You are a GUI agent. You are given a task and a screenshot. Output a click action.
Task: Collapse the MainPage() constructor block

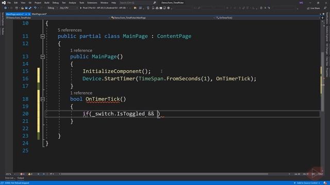pyautogui.click(x=42, y=57)
